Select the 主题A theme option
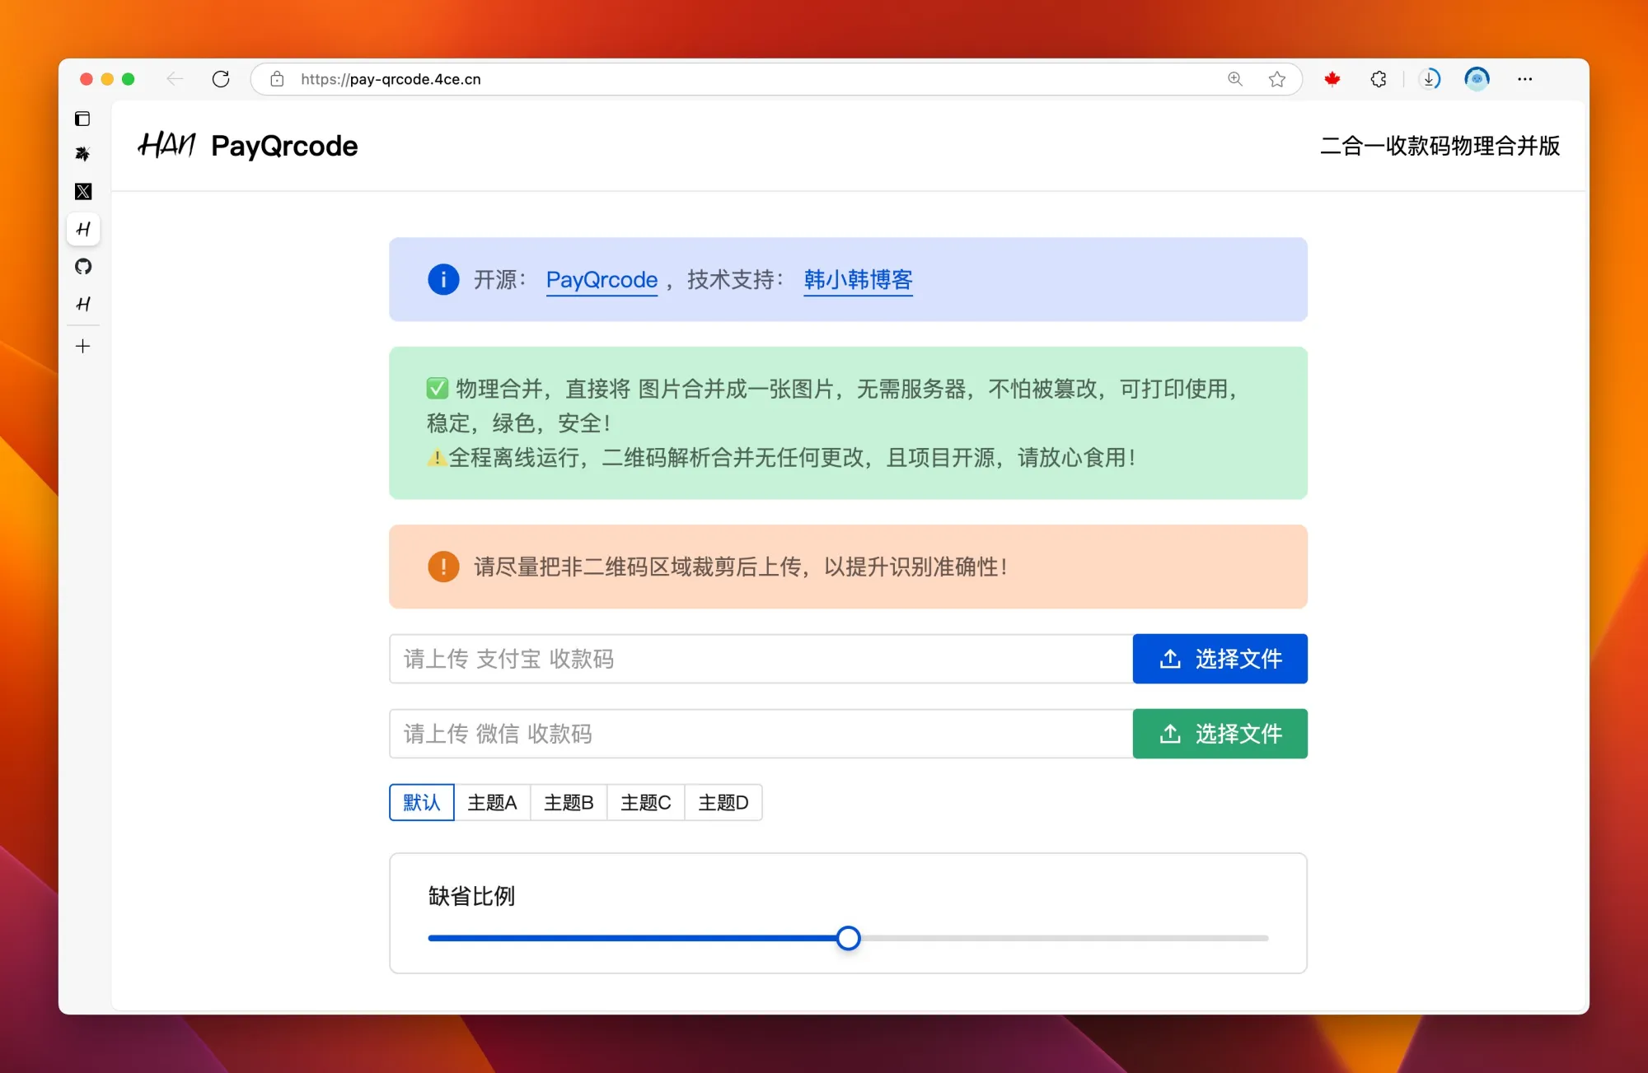This screenshot has width=1648, height=1073. point(492,802)
